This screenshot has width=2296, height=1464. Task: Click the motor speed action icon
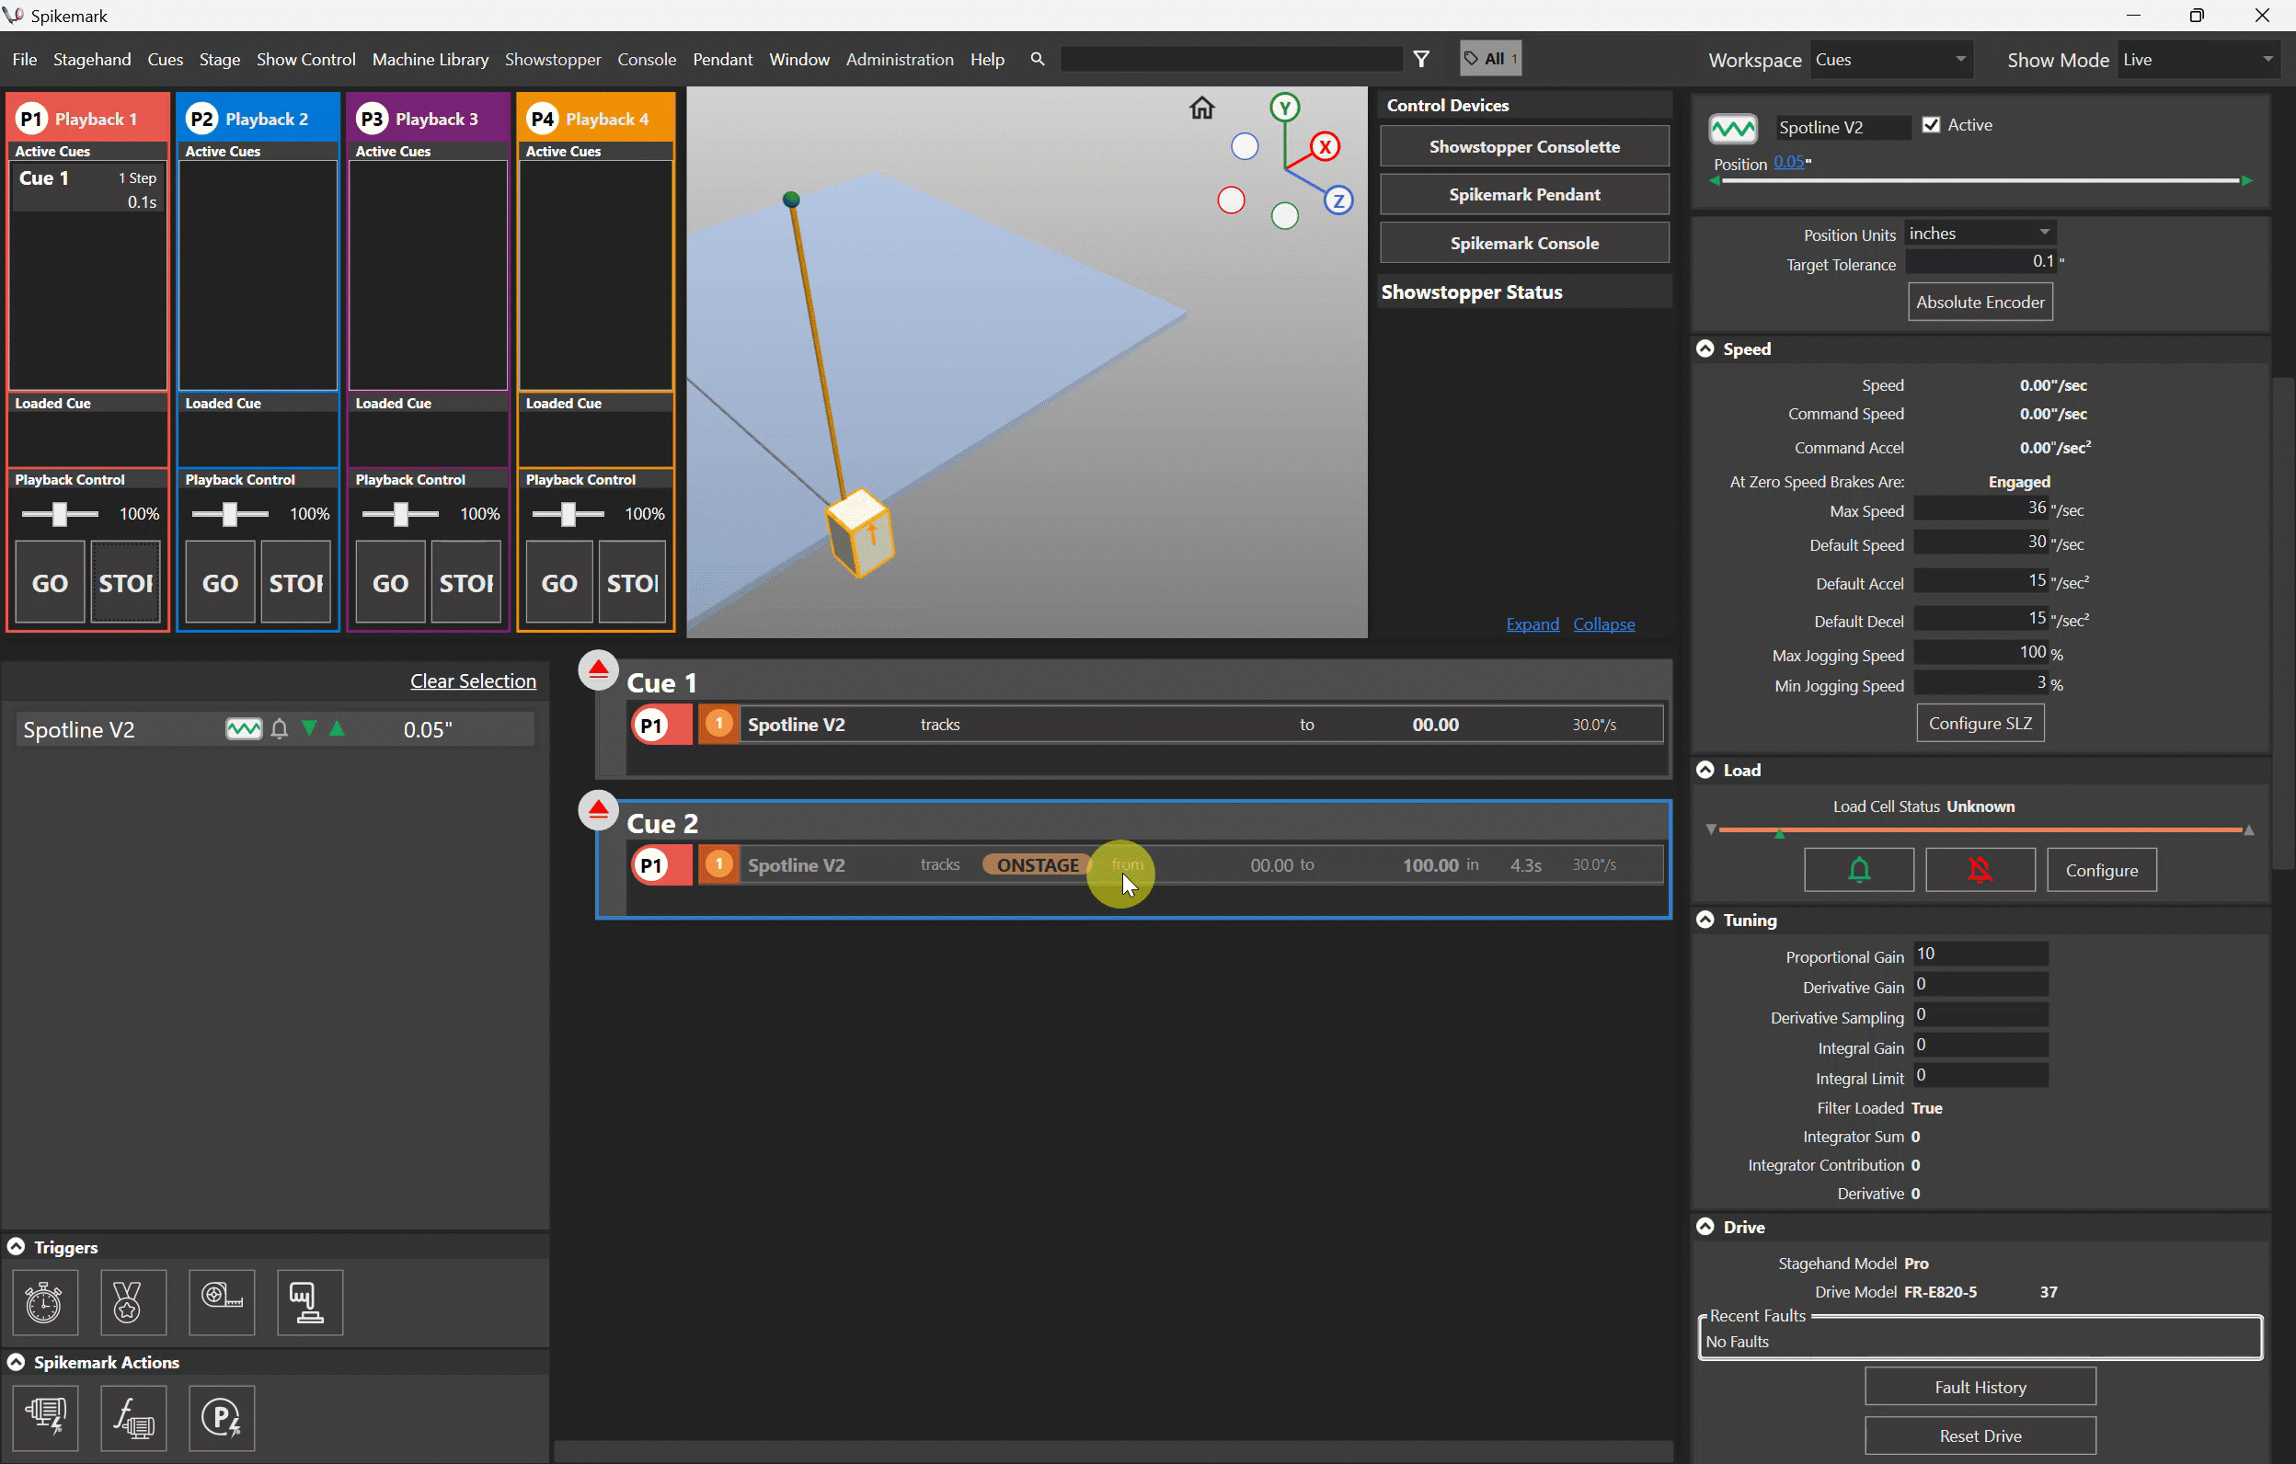(45, 1417)
